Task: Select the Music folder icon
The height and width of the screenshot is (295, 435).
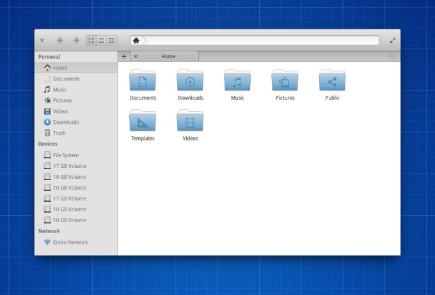Action: [237, 82]
